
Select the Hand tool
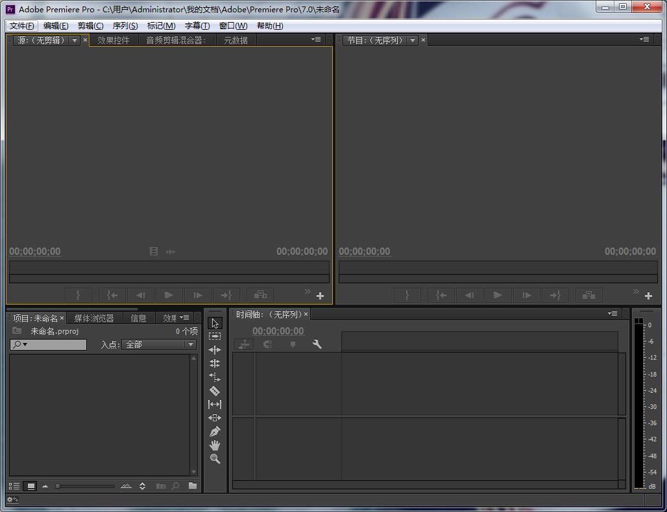click(215, 445)
